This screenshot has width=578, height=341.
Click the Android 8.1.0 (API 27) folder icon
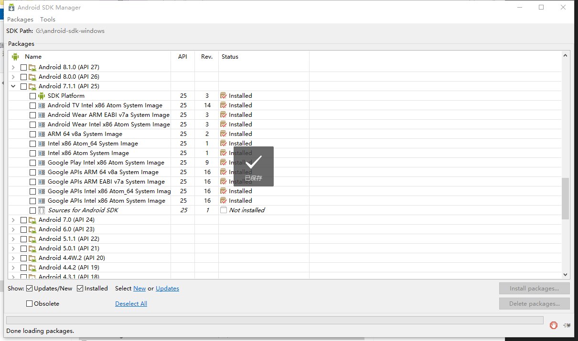(x=32, y=67)
